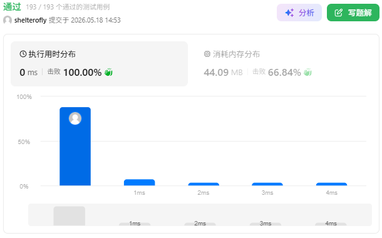Click the chip icon beside 消耗内存分布
This screenshot has height=238, width=382.
pyautogui.click(x=207, y=54)
